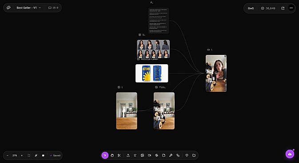
Task: Add a video node from toolbar
Action: point(149,155)
